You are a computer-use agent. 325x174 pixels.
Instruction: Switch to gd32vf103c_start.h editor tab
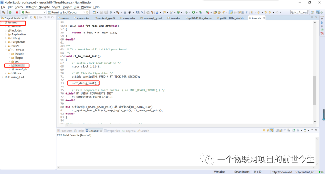tap(230, 18)
